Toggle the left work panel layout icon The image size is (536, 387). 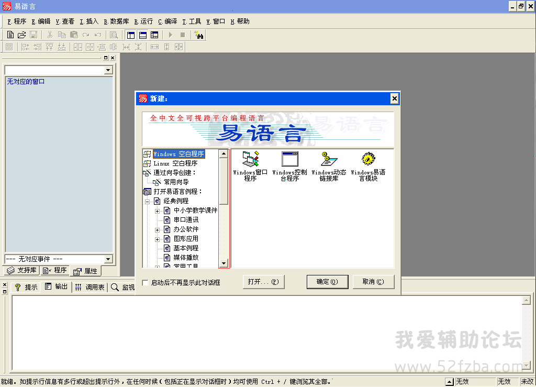pyautogui.click(x=130, y=35)
